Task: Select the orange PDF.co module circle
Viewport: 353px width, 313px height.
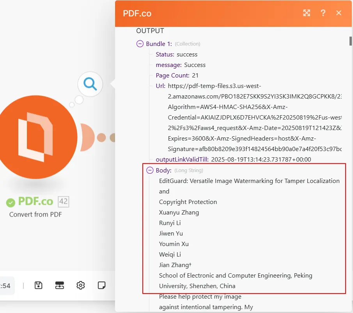Action: click(x=35, y=137)
